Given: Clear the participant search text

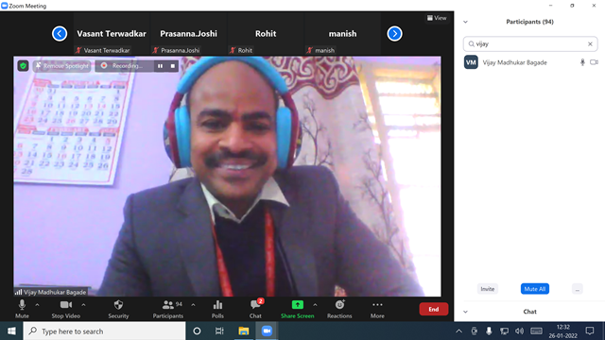Looking at the screenshot, I should point(590,44).
